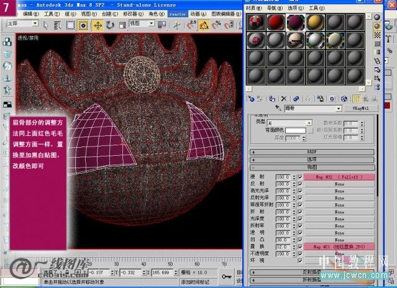The height and width of the screenshot is (288, 397).
Task: Toggle the 不透明度 map checkbox
Action: coord(300,254)
